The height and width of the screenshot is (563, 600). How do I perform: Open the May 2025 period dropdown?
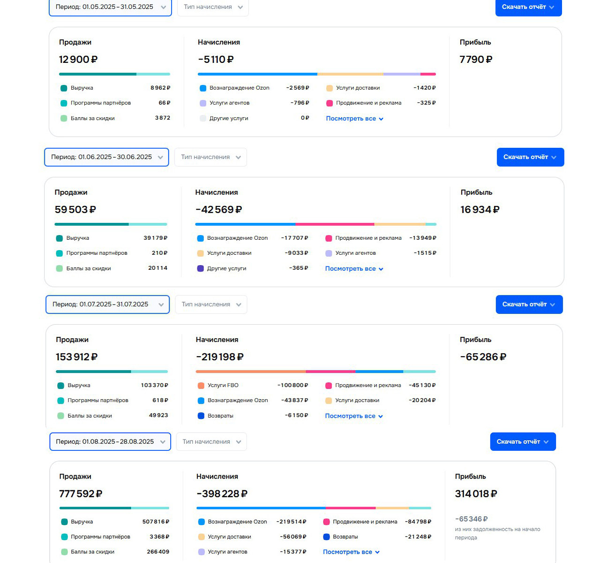coord(110,7)
